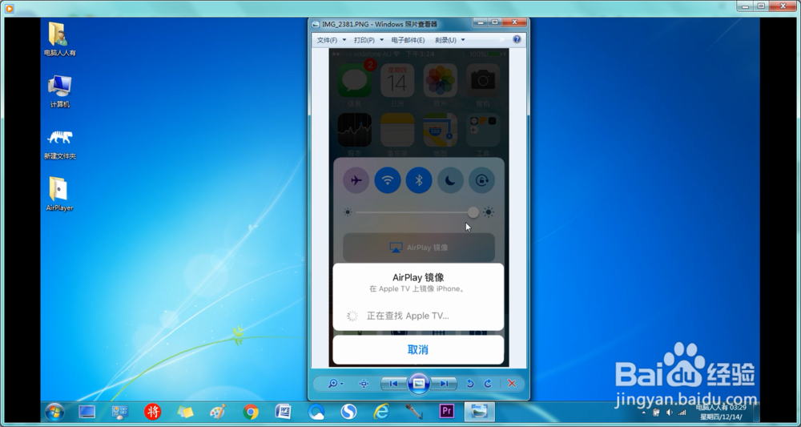Image resolution: width=801 pixels, height=427 pixels.
Task: Open the taskbar clock showing 03:29
Action: coord(722,413)
